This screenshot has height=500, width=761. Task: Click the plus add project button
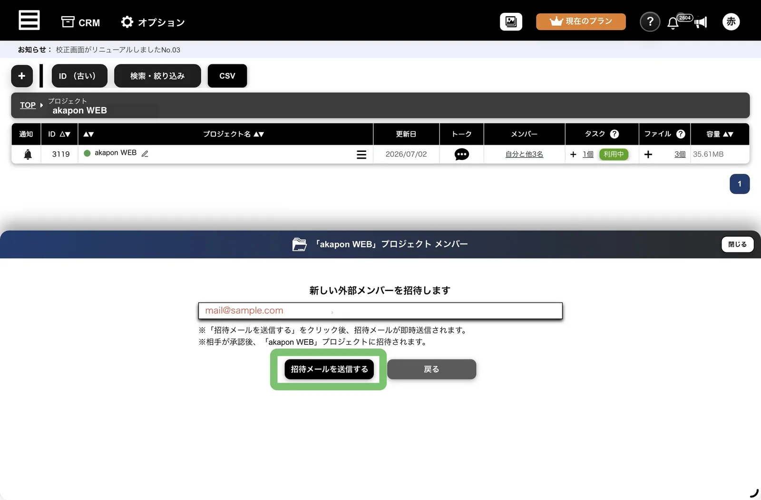coord(22,76)
